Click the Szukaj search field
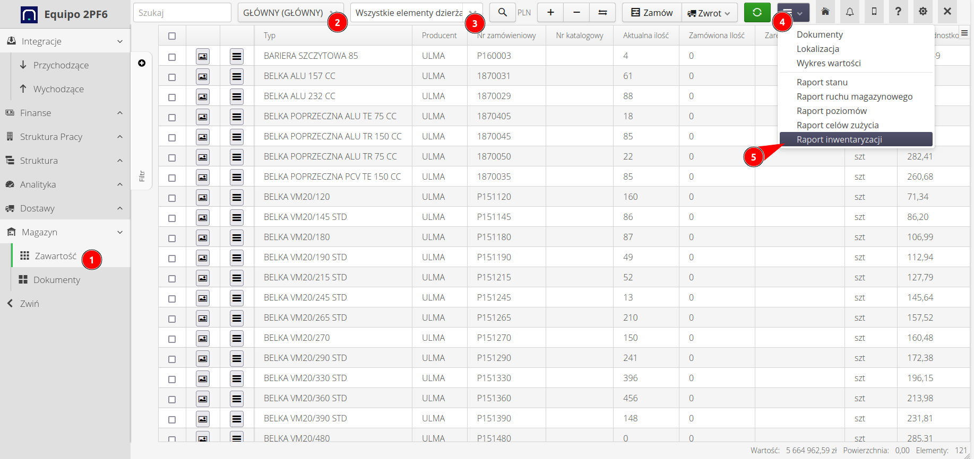Image resolution: width=974 pixels, height=459 pixels. pos(182,12)
